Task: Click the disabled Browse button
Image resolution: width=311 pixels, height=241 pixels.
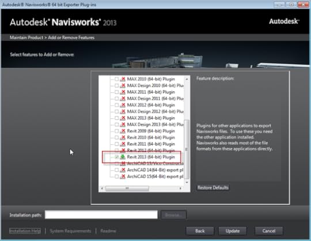Action: pyautogui.click(x=173, y=215)
